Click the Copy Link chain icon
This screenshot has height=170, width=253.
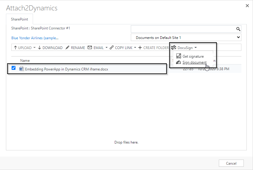[112, 48]
